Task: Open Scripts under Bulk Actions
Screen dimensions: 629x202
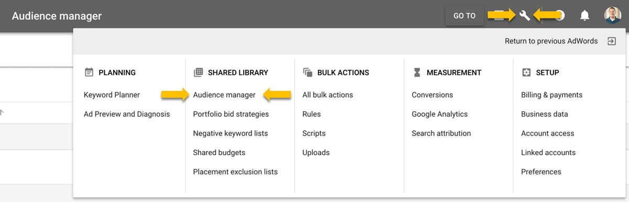Action: click(x=314, y=133)
